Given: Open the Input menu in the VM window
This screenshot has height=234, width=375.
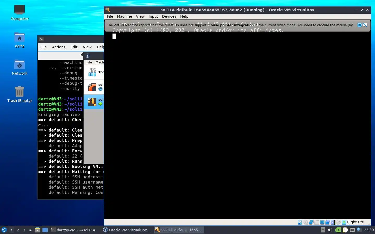Looking at the screenshot, I should pos(153,16).
